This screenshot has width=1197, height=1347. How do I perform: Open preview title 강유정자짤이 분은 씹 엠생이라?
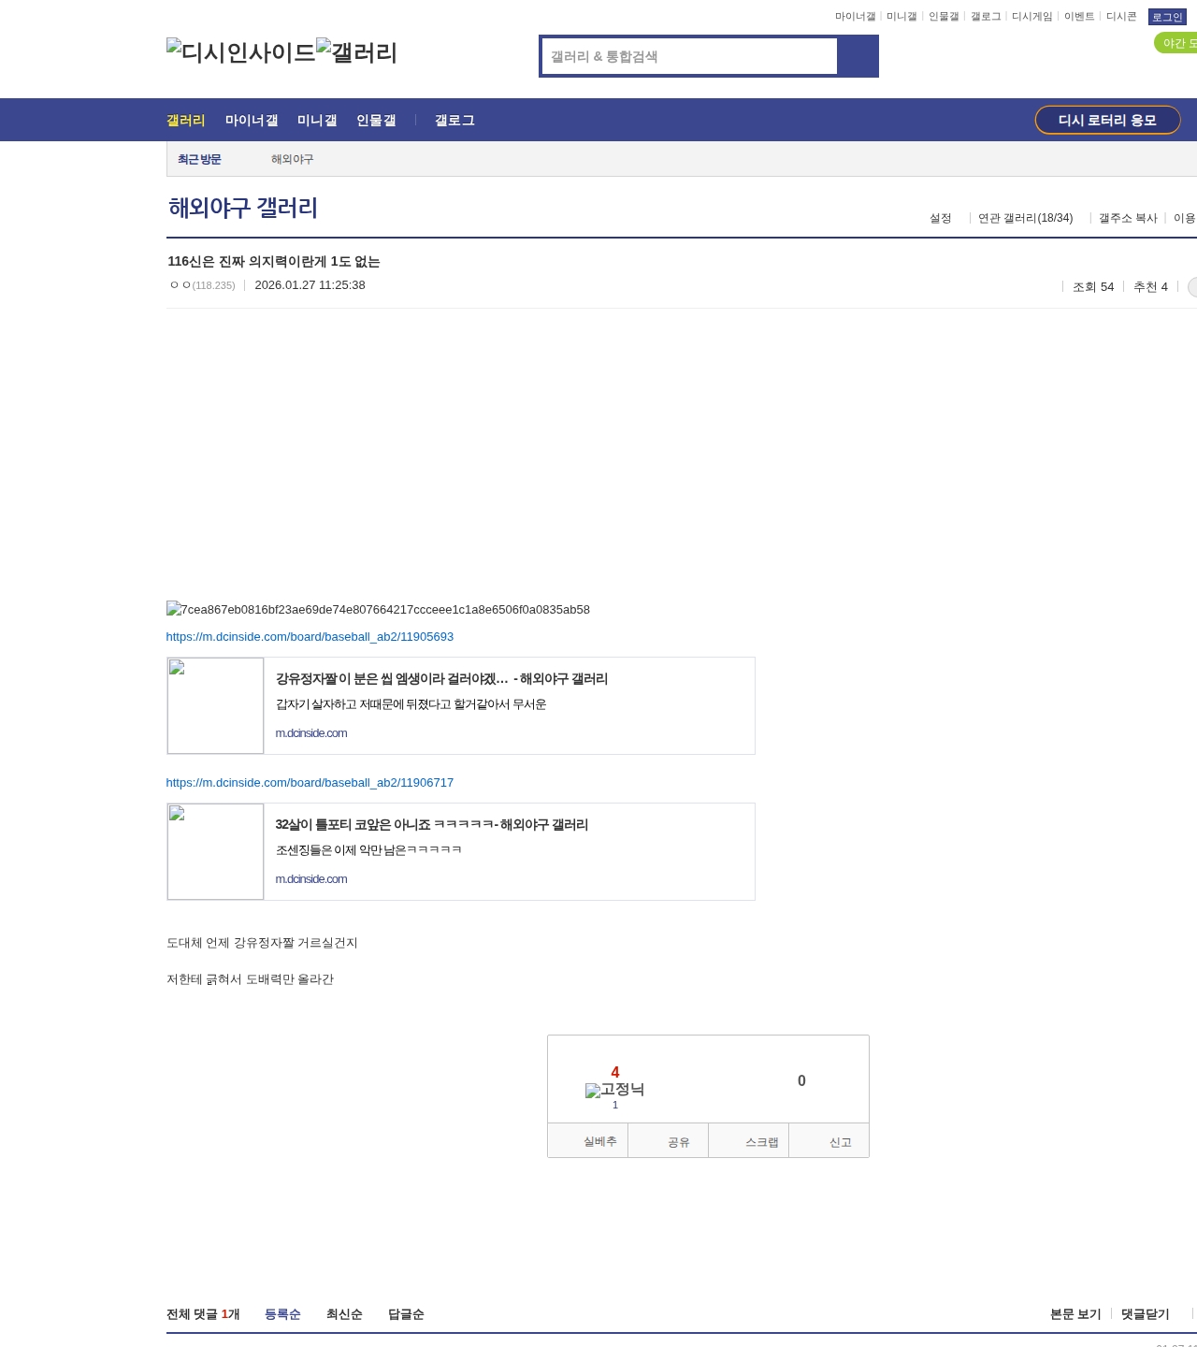(x=441, y=679)
